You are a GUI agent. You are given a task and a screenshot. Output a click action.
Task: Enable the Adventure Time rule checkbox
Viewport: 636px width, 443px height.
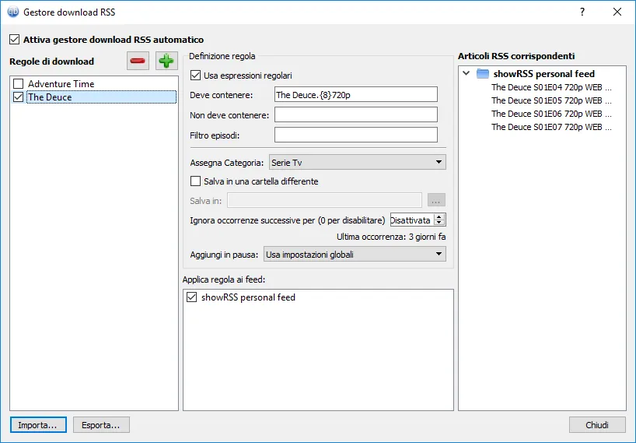18,83
